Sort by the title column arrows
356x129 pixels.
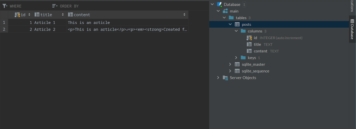63,15
